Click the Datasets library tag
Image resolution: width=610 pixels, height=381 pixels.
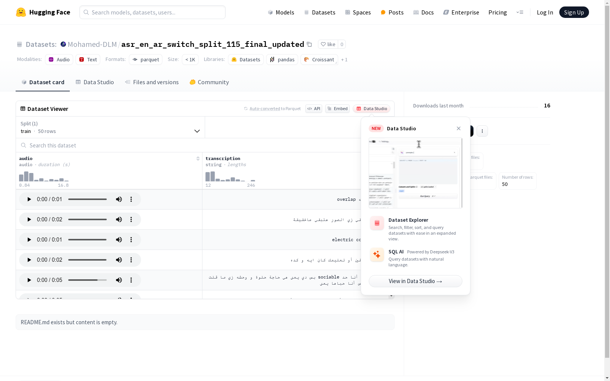(x=246, y=59)
